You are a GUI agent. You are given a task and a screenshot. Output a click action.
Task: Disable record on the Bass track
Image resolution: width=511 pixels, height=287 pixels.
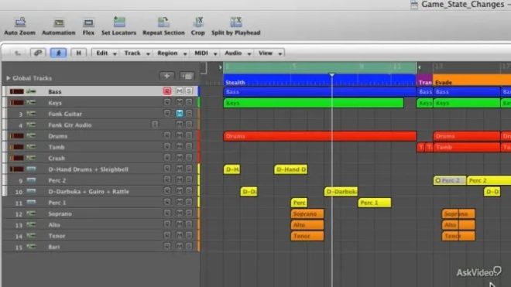click(x=167, y=91)
